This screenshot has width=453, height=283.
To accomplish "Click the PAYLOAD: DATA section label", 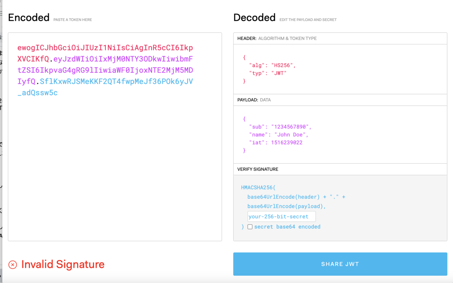I will [254, 100].
